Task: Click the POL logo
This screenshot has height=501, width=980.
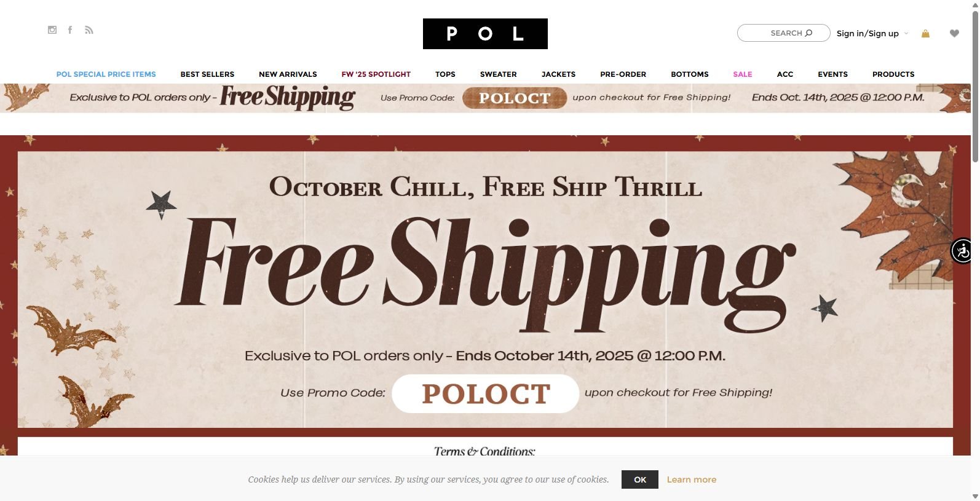Action: click(484, 34)
